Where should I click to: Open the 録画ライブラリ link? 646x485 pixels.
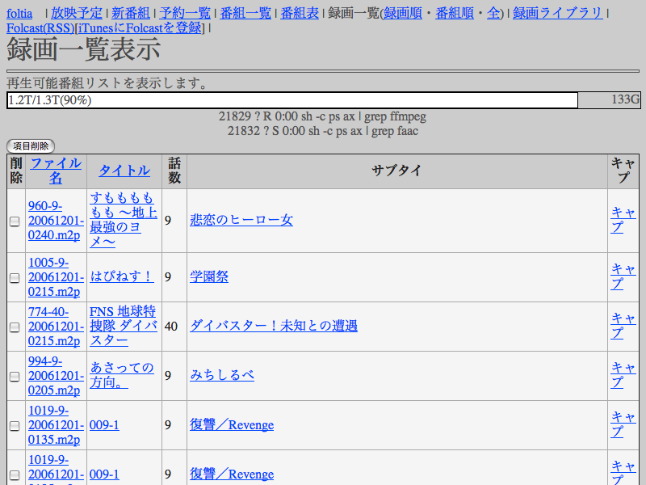pos(557,13)
